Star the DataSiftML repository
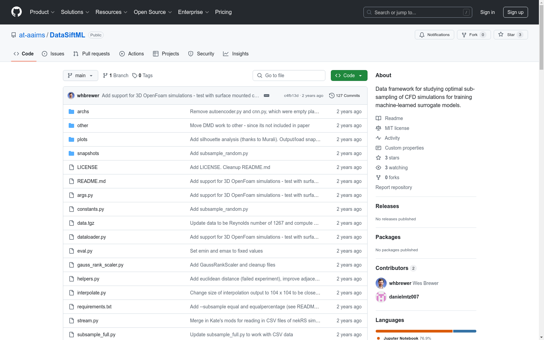Screen dimensions: 544x340 [x=511, y=35]
